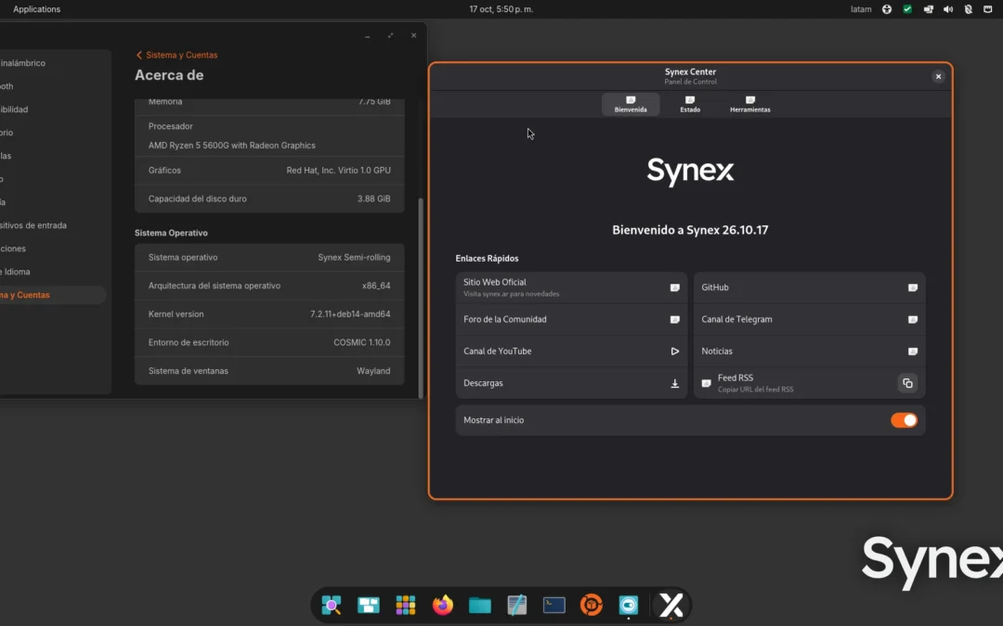Click the Kernel version value 7.2.11+deb14-amd64
1003x626 pixels.
pos(350,314)
